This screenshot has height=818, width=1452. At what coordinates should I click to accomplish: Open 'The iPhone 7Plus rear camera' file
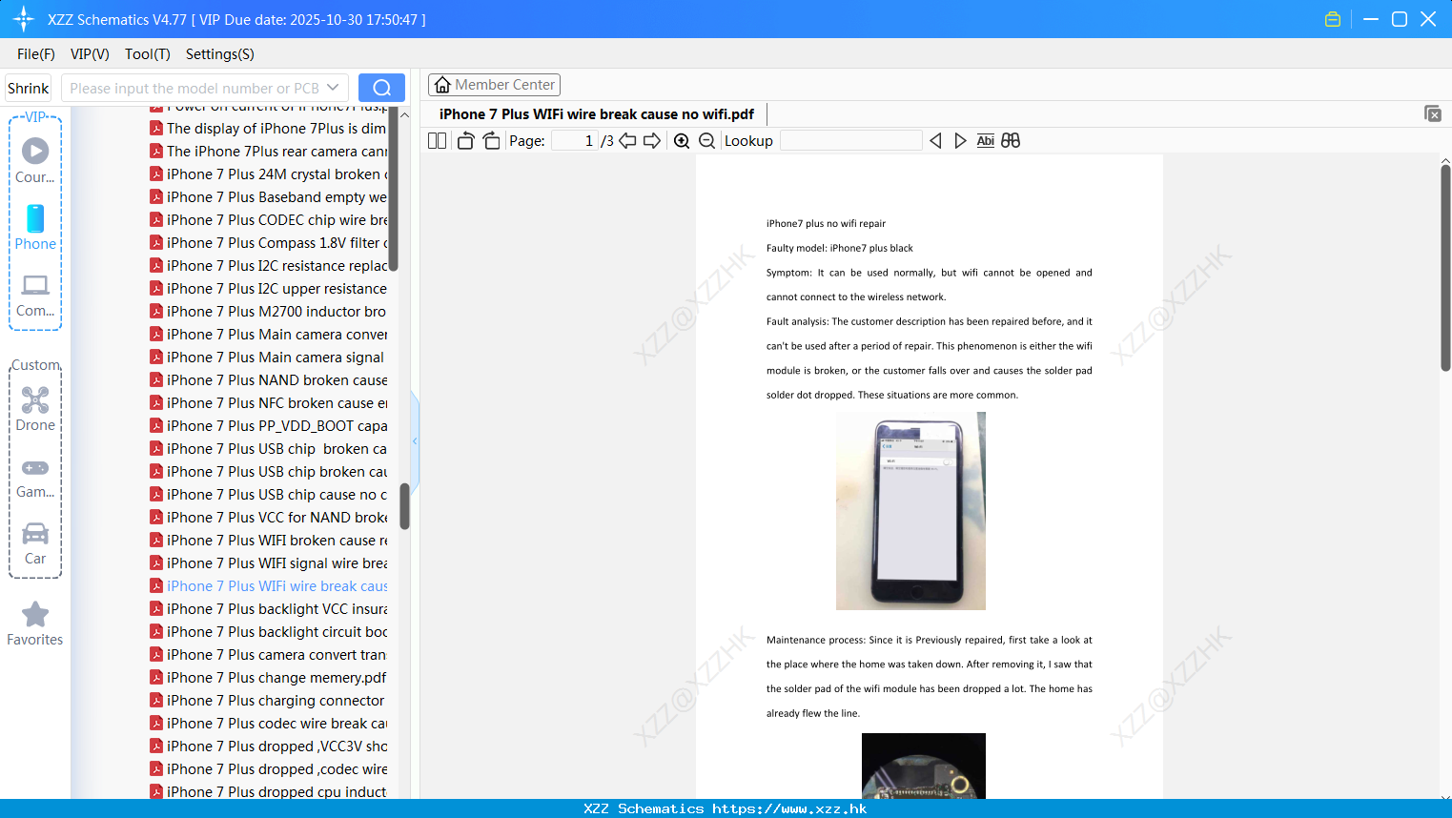coord(268,152)
